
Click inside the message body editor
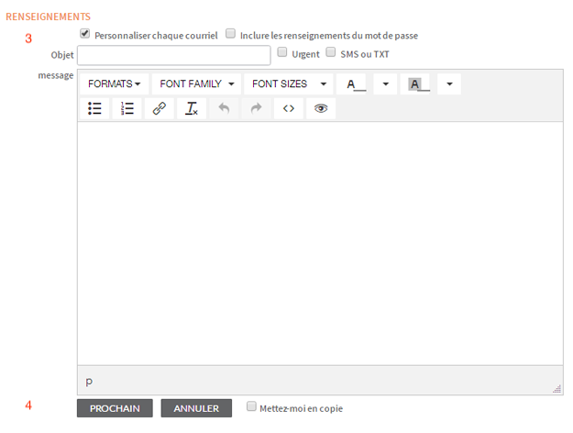point(320,243)
